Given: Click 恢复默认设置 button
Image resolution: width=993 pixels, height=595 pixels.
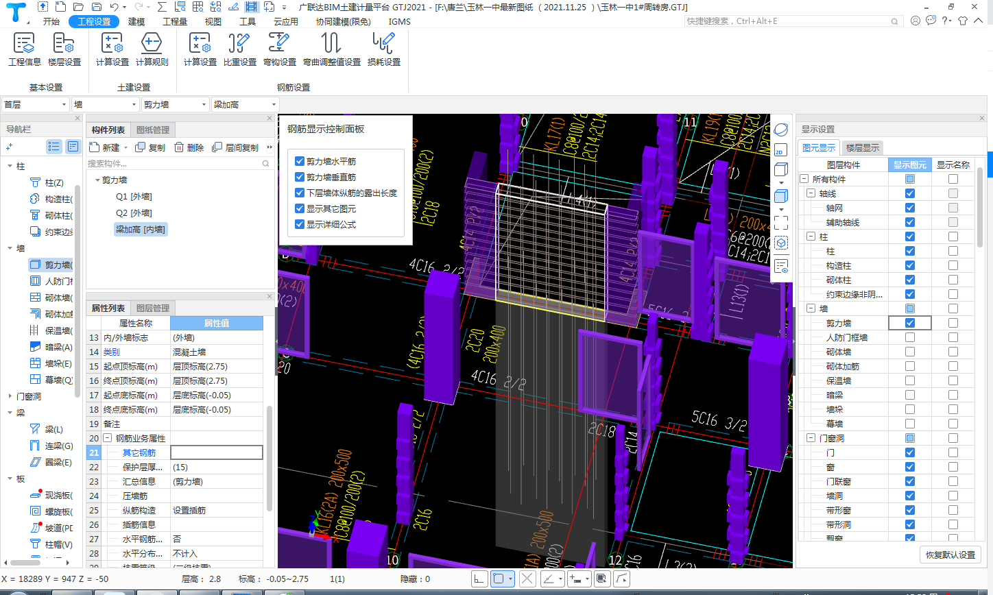Looking at the screenshot, I should tap(950, 555).
